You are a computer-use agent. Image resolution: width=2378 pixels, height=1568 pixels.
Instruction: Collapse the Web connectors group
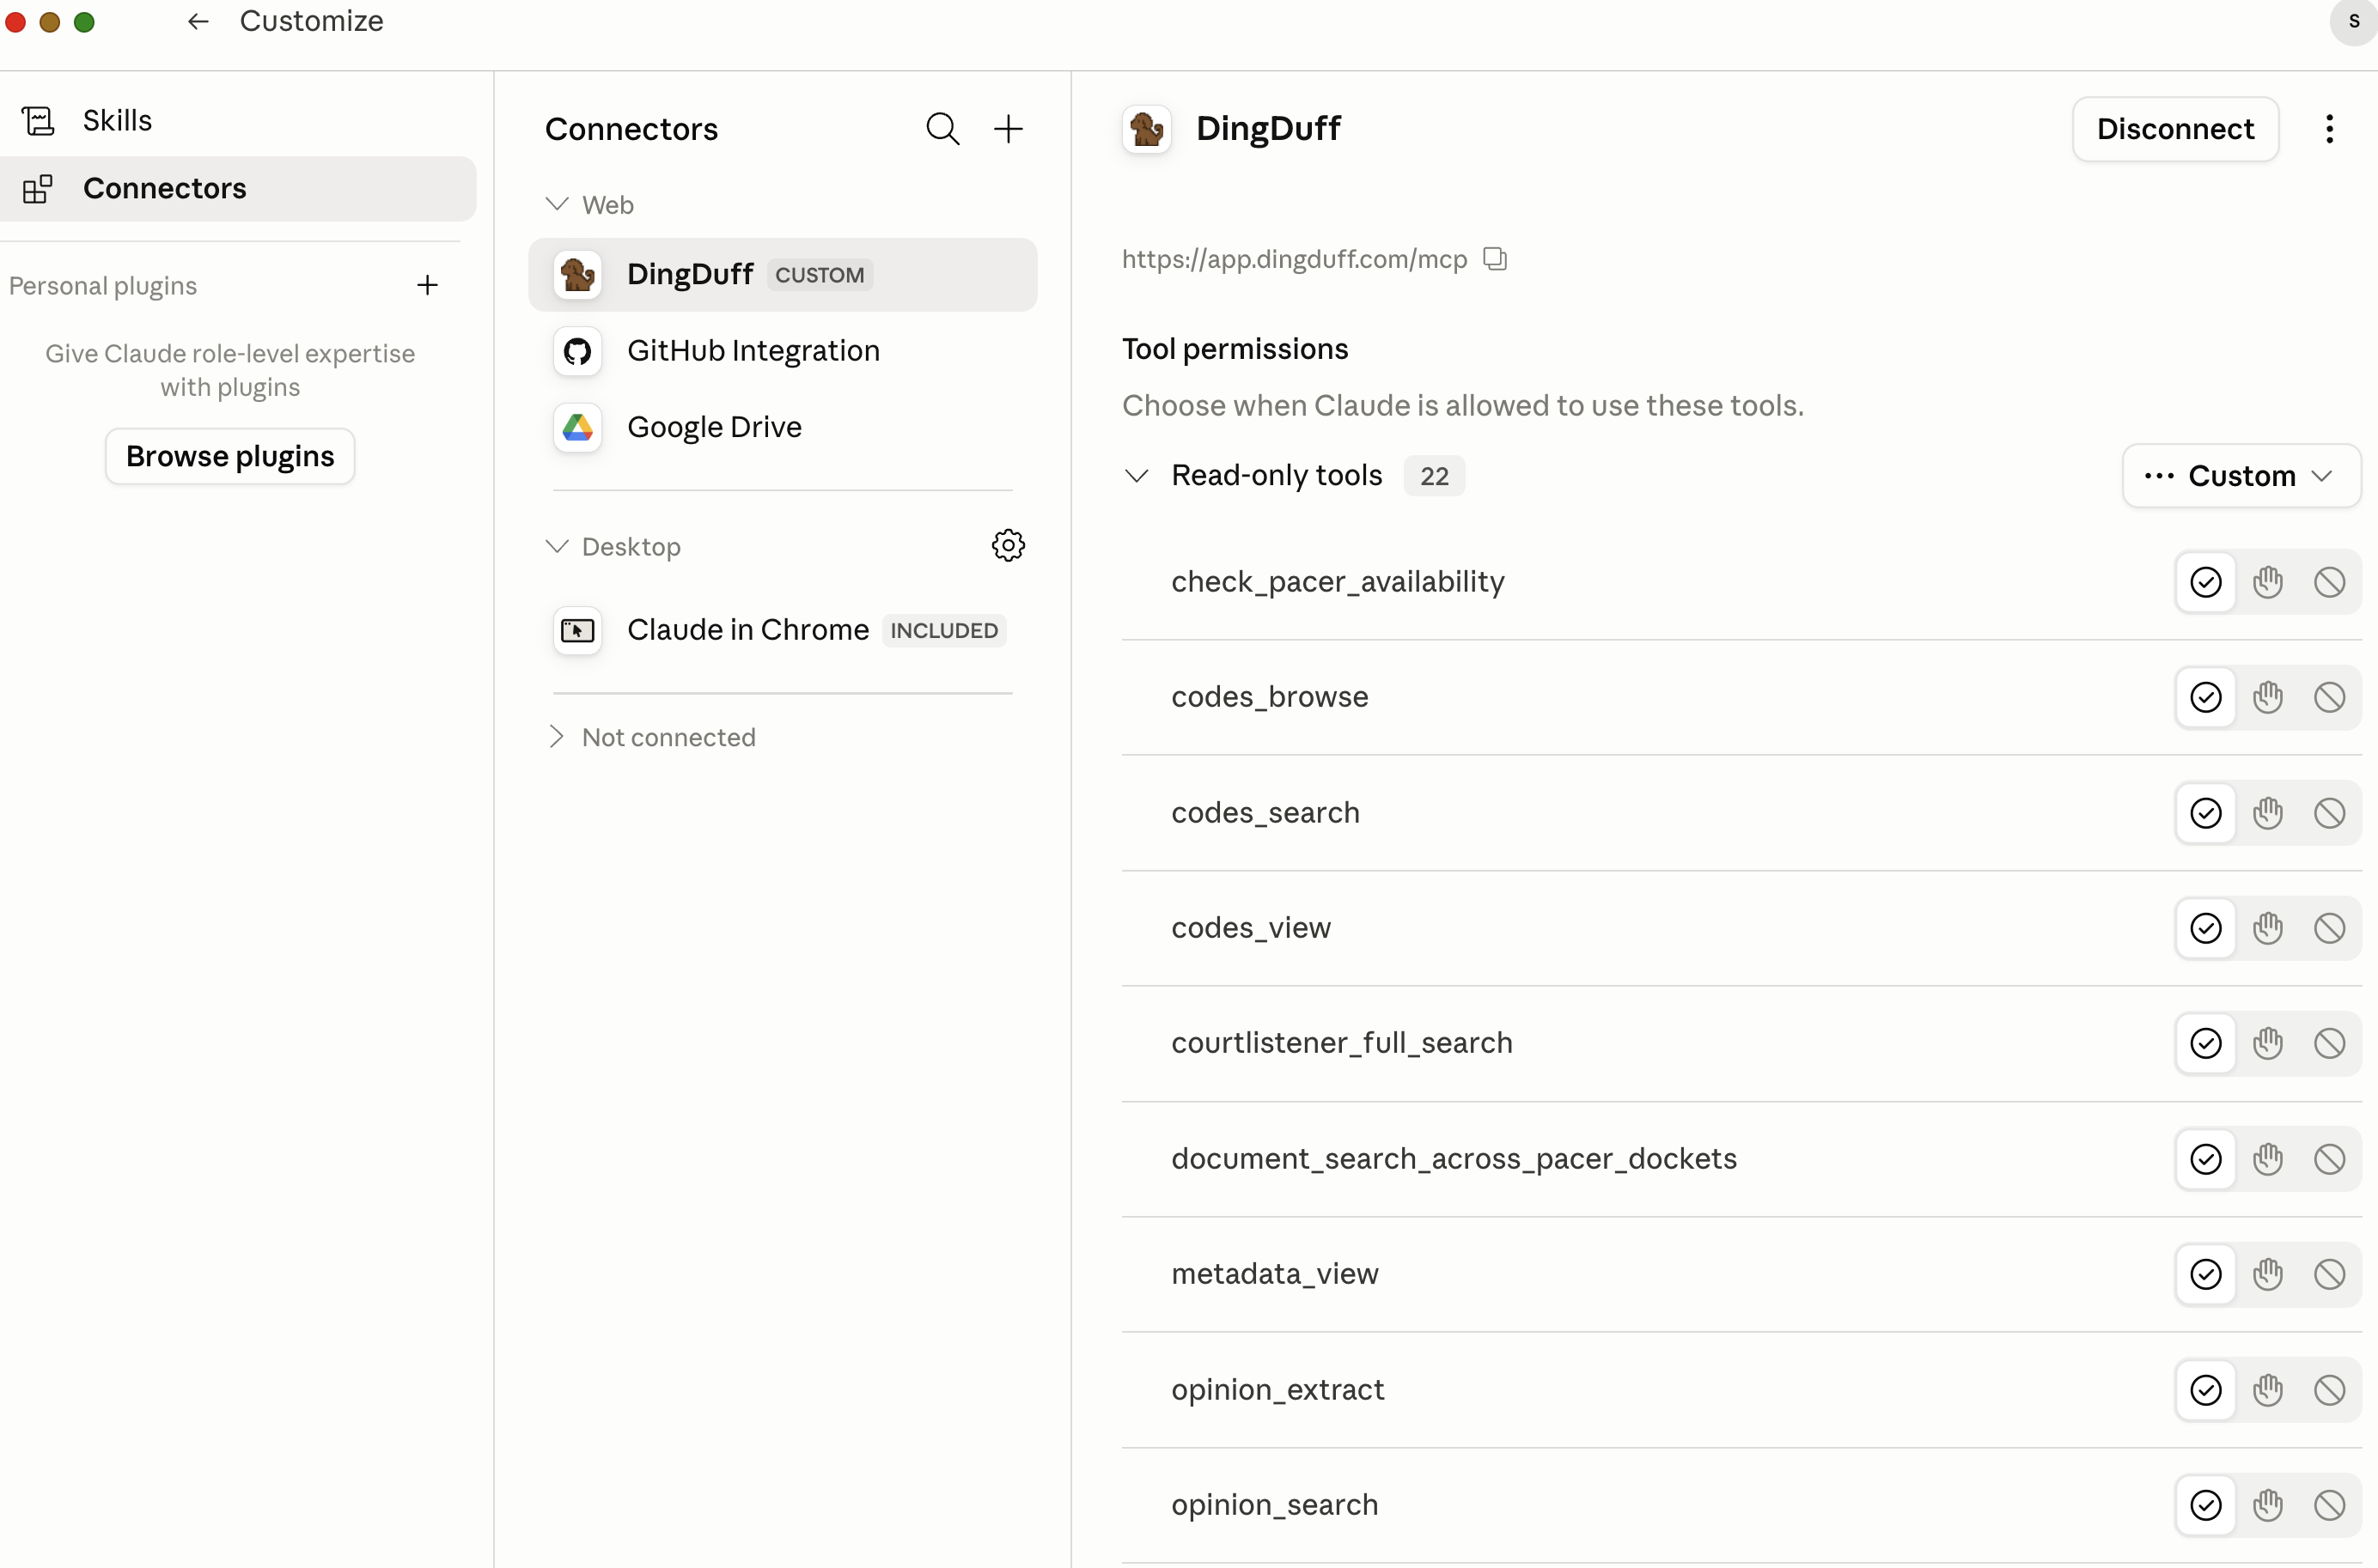click(558, 205)
